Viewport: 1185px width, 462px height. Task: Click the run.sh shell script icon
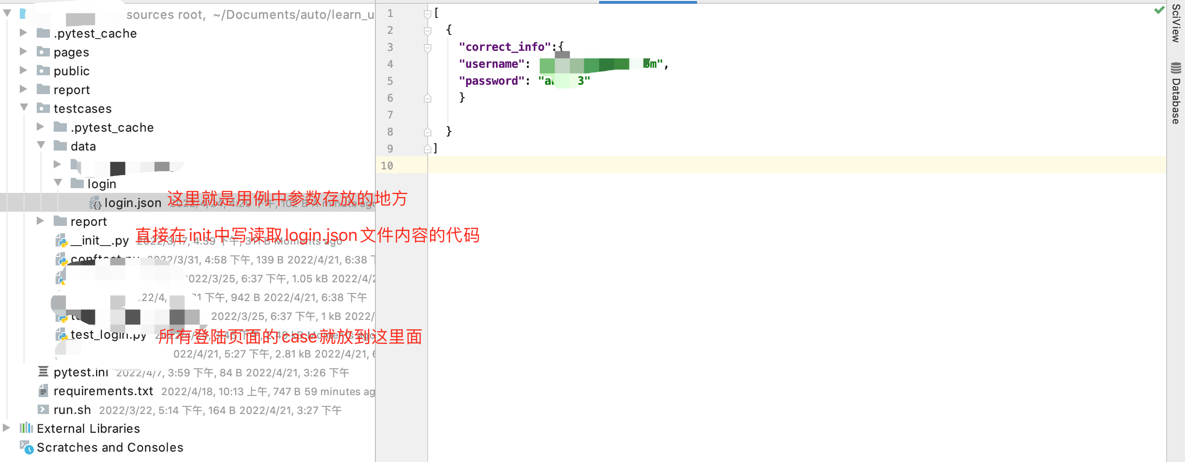pos(43,409)
